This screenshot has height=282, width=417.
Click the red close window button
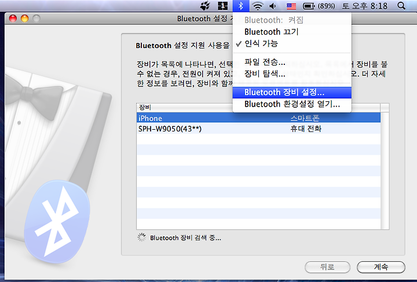tap(13, 19)
